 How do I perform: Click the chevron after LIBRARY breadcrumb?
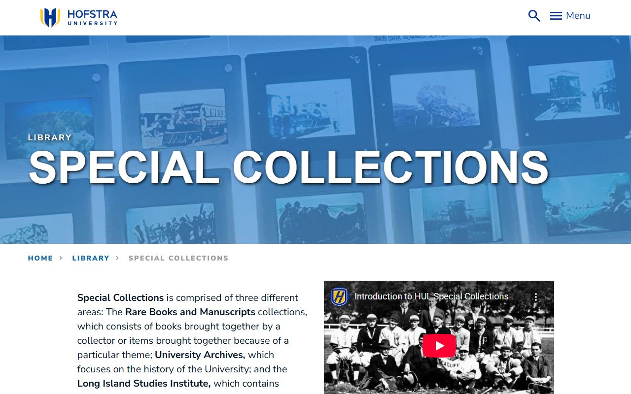pos(117,258)
